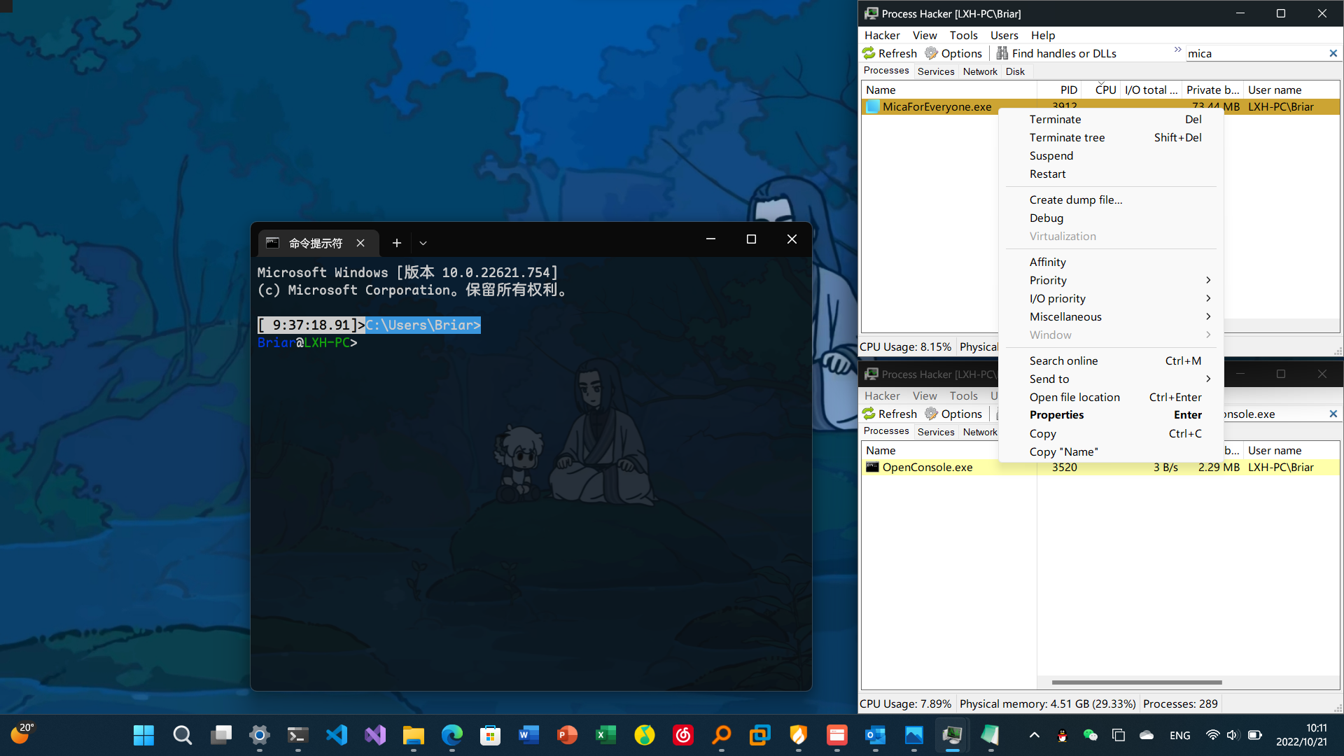This screenshot has height=756, width=1344.
Task: Open Windows Start menu
Action: pyautogui.click(x=144, y=735)
